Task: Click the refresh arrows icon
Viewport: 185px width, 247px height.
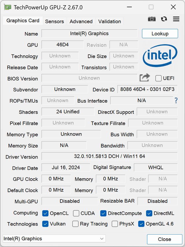Action: point(164,19)
